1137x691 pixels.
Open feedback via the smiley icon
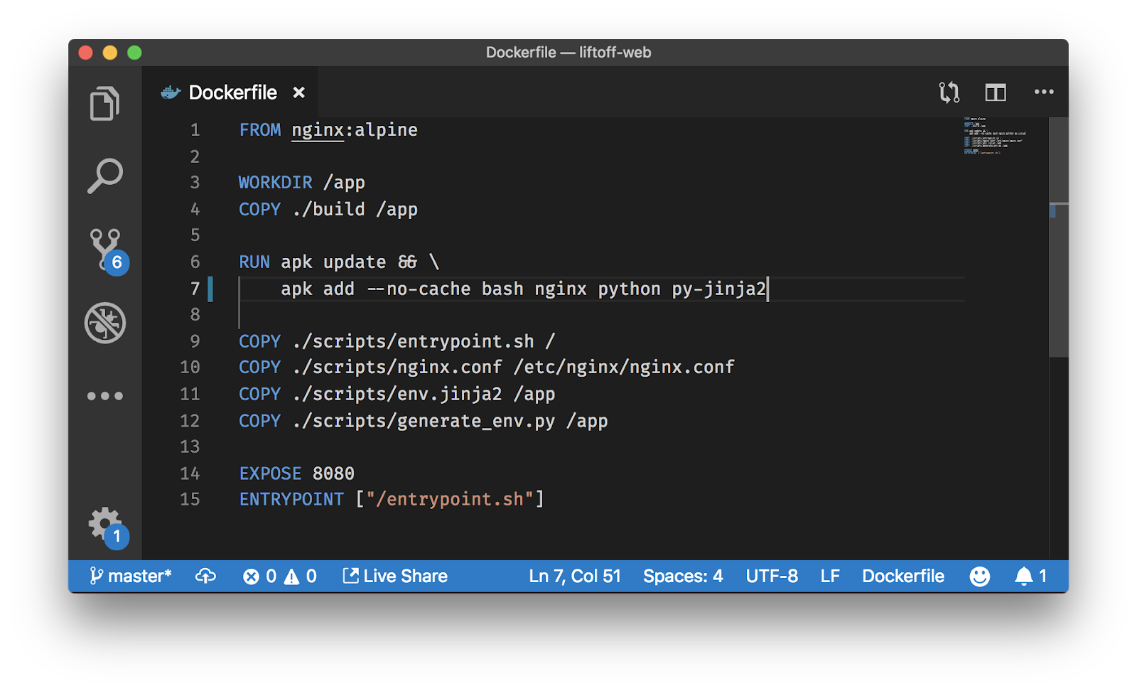click(x=980, y=576)
